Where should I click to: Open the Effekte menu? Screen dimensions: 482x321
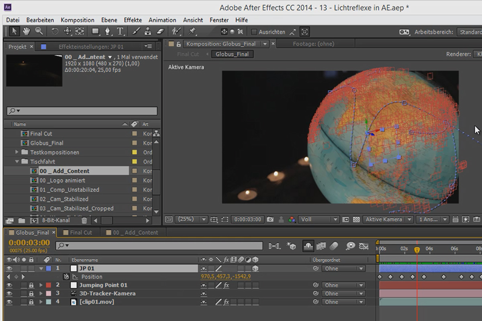point(133,20)
